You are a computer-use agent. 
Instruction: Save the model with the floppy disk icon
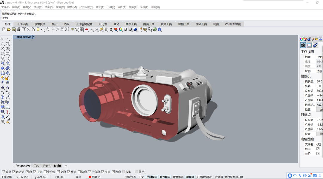(x=14, y=30)
